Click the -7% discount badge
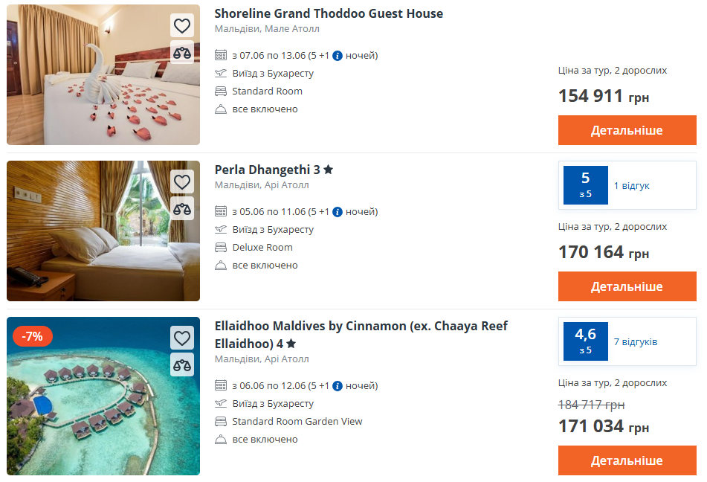 [x=32, y=336]
